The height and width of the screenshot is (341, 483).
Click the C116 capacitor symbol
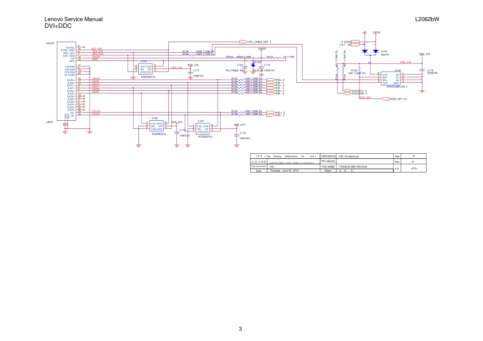[x=422, y=71]
